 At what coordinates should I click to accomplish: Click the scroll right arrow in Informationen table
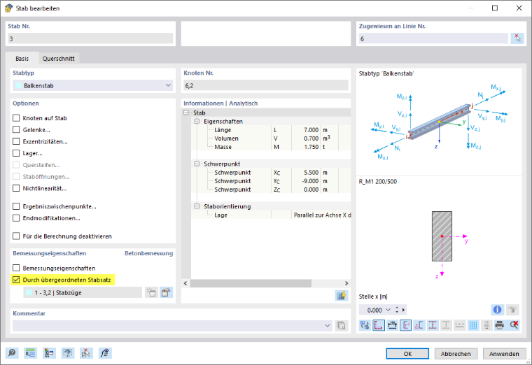[346, 283]
